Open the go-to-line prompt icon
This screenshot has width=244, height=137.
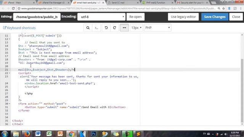(96, 28)
